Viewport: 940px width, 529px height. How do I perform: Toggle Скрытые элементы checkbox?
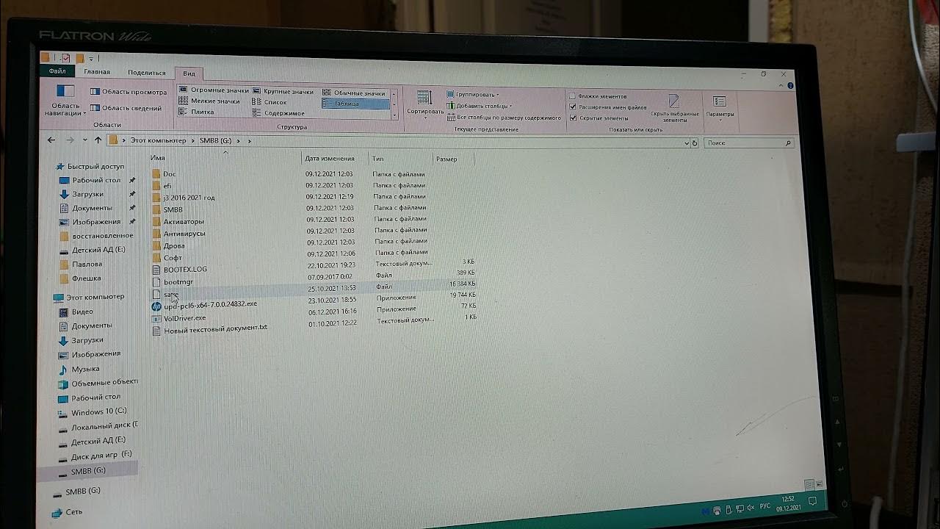point(572,118)
